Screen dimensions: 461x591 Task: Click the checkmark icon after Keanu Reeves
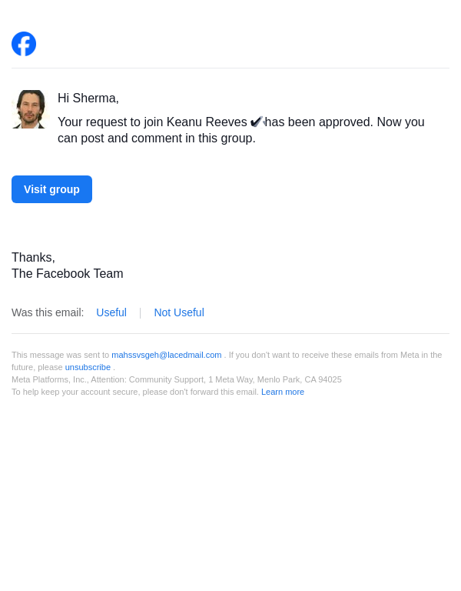pyautogui.click(x=257, y=122)
